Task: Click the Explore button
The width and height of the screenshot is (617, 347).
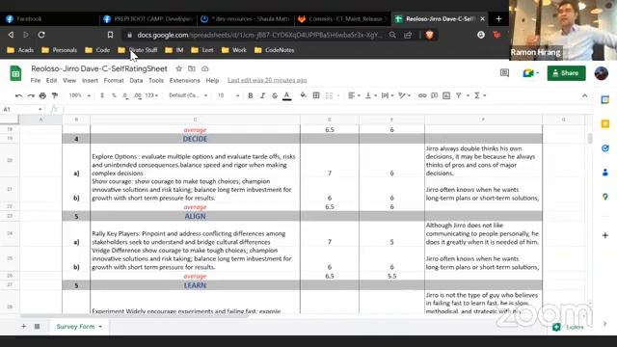Action: click(x=569, y=327)
